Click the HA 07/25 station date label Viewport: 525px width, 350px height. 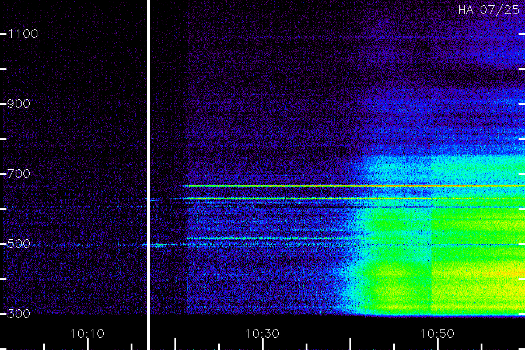488,10
